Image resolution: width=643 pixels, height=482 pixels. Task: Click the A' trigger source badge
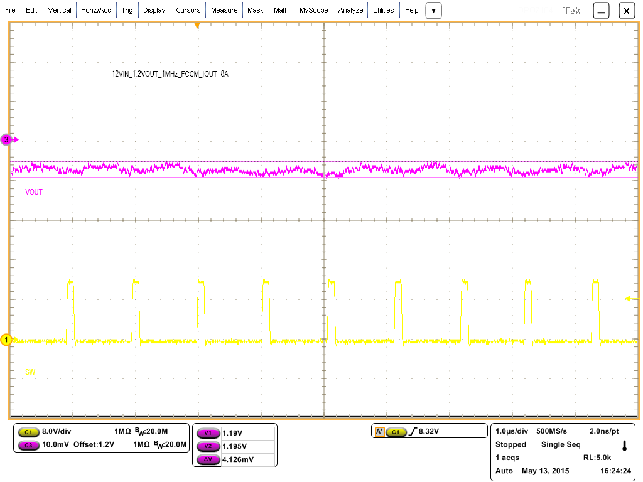(379, 431)
